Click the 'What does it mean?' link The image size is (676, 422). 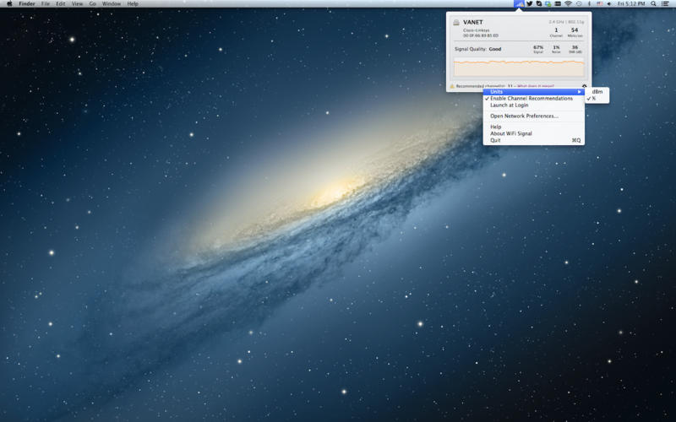pyautogui.click(x=536, y=86)
